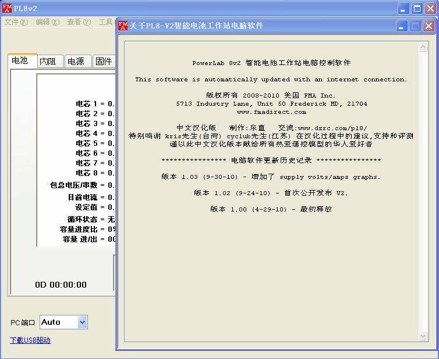Minimize the About PL8-V2 dialog
Screen dimensions: 439x359
pyautogui.click(x=402, y=26)
